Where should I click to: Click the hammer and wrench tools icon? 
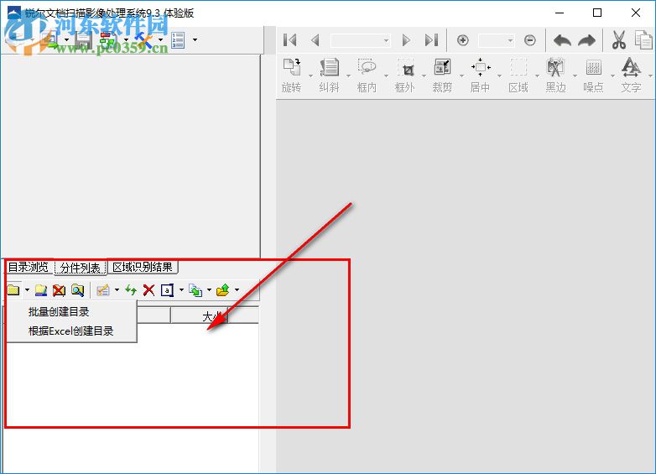click(143, 40)
